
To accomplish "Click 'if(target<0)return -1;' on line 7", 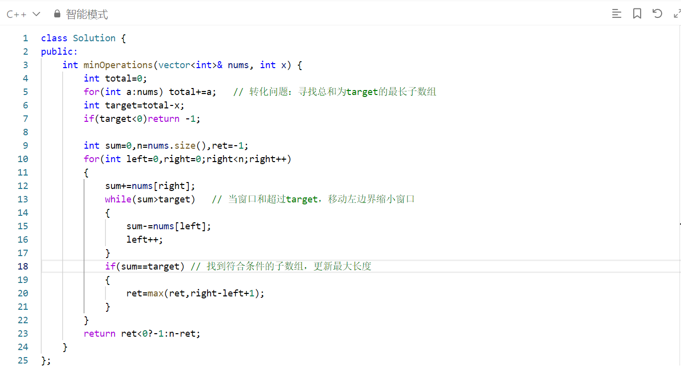I will click(142, 119).
